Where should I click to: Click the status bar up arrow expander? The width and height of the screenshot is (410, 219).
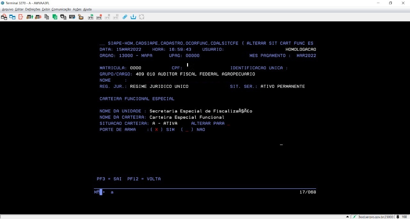[348, 217]
